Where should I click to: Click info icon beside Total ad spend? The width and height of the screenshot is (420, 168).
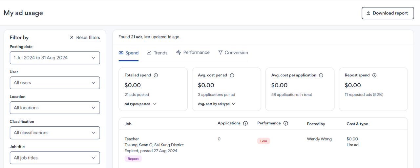coord(156,75)
